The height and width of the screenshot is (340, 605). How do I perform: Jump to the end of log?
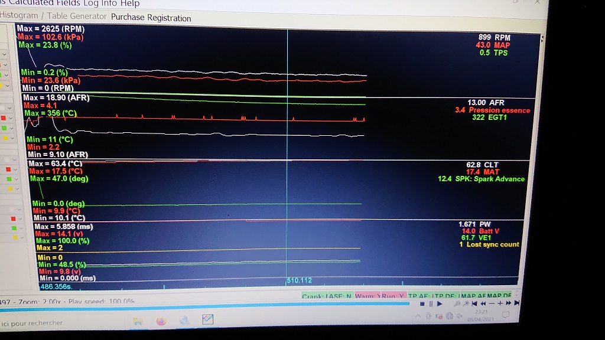pos(517,303)
